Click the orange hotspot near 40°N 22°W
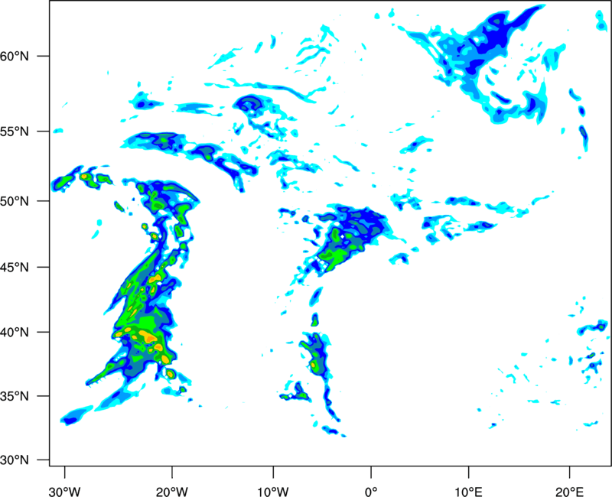Image resolution: width=612 pixels, height=497 pixels. pos(149,336)
